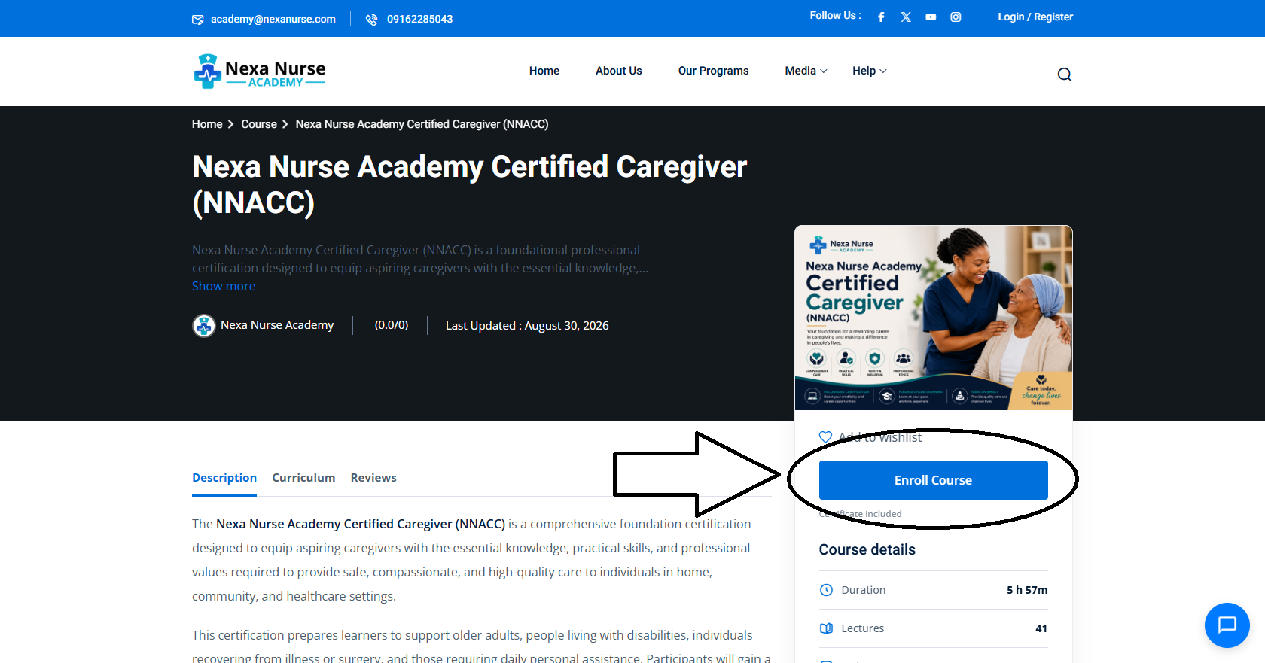
Task: Go to Home in the breadcrumb
Action: point(207,124)
